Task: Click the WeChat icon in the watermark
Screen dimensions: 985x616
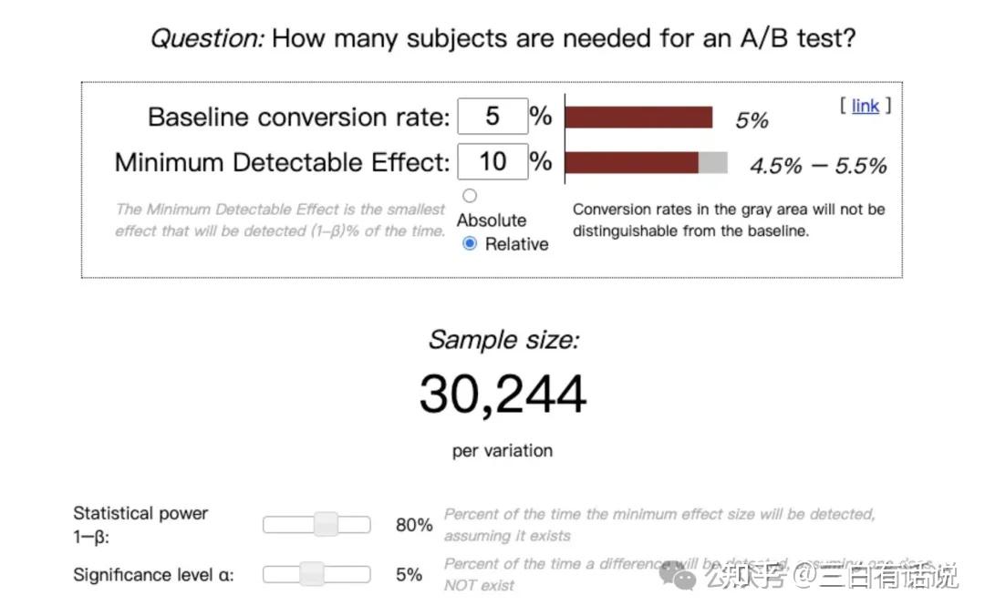Action: (677, 576)
